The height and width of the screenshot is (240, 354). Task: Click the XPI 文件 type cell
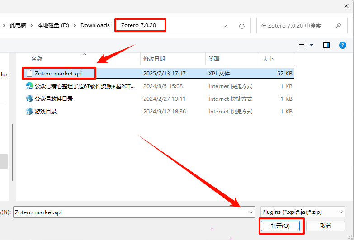[219, 73]
